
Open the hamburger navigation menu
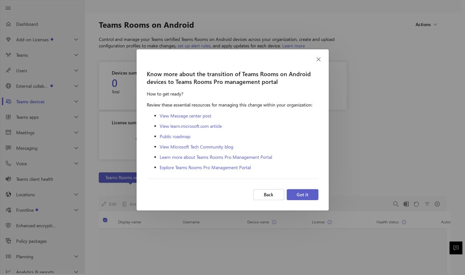[8, 8]
